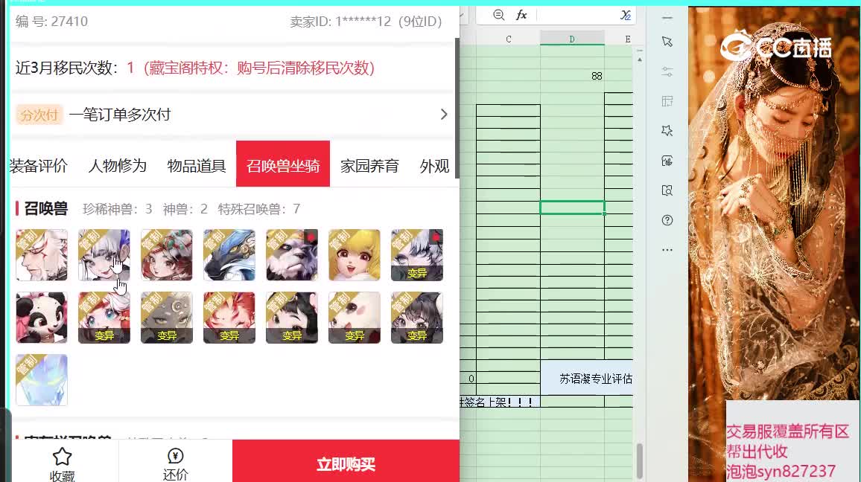Open the gray wolf summon thumbnail
Image resolution: width=861 pixels, height=482 pixels.
coord(292,255)
